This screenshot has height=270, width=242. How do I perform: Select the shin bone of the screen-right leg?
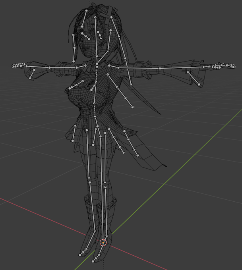(x=106, y=212)
